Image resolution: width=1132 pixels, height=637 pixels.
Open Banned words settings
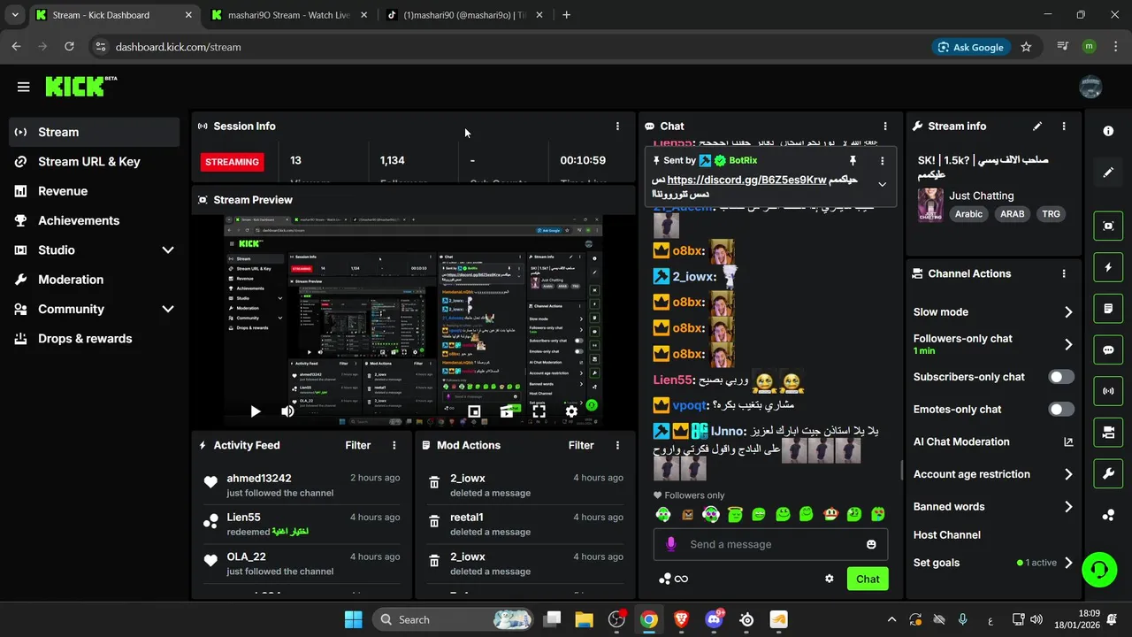[x=993, y=507]
